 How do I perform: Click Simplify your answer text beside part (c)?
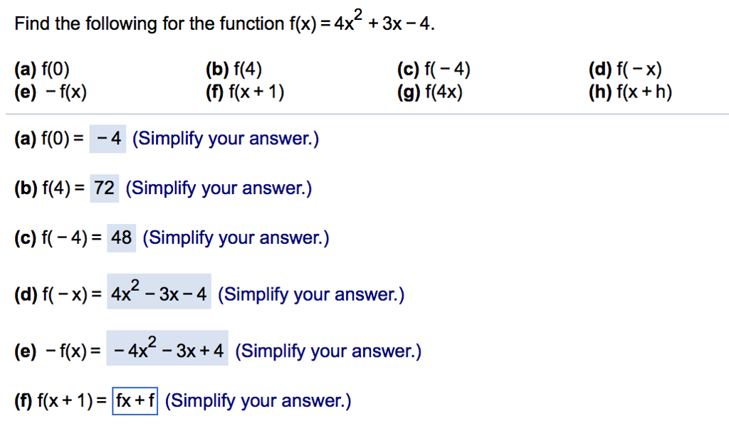236,237
